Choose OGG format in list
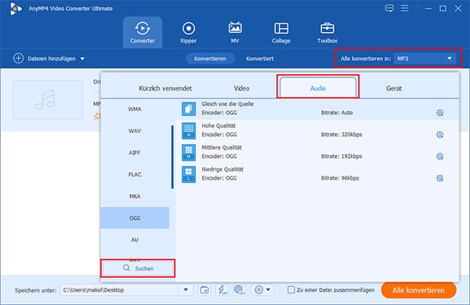Viewport: 470px width, 305px height. pos(135,218)
